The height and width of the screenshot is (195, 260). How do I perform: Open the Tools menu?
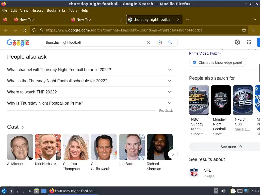(x=73, y=10)
